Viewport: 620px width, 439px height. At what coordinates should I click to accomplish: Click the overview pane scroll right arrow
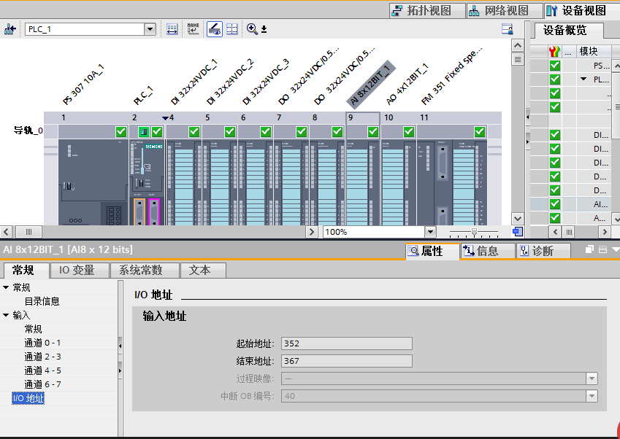[605, 232]
